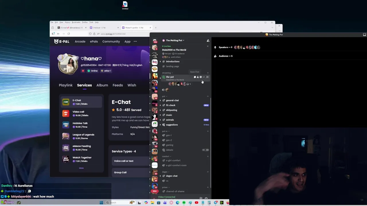367x206 pixels.
Task: Collapse the comfort category
Action: [x=166, y=156]
